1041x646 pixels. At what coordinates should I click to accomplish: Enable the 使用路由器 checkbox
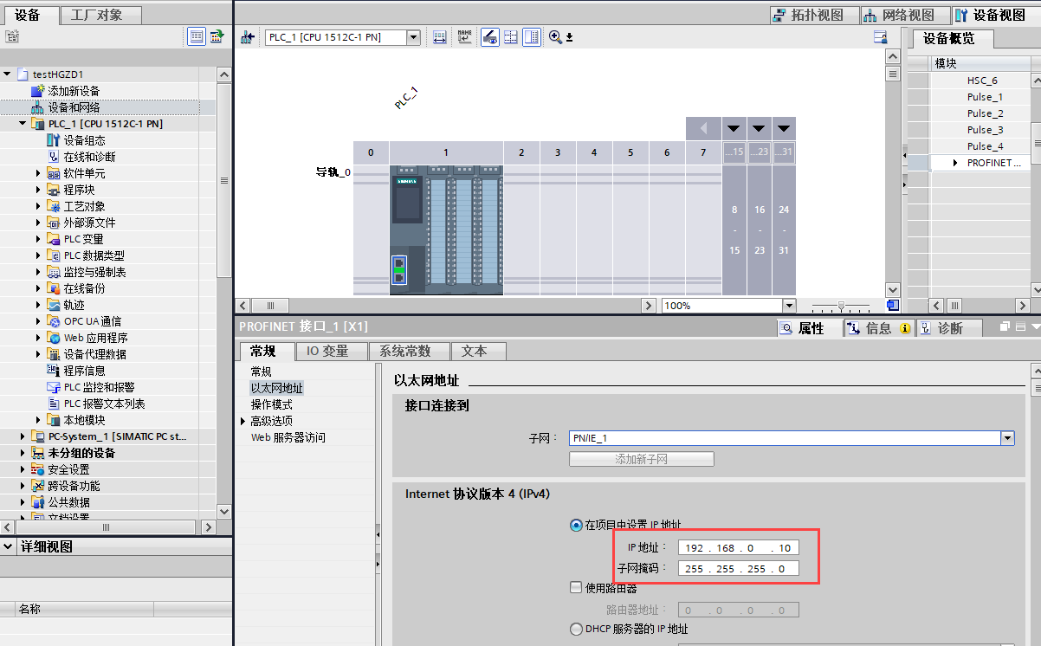tap(576, 588)
